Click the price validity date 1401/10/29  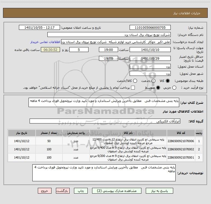[150, 58]
